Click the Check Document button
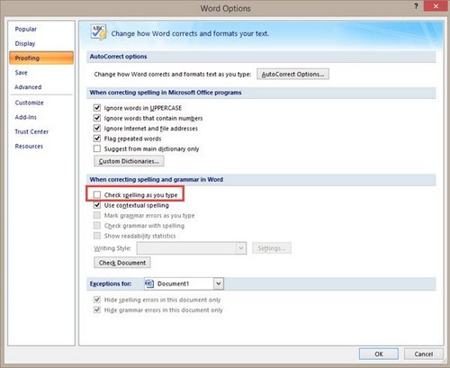This screenshot has width=450, height=368. (122, 263)
